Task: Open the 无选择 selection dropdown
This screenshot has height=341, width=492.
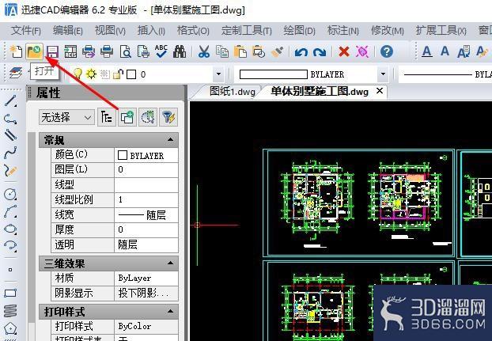Action: (x=66, y=118)
